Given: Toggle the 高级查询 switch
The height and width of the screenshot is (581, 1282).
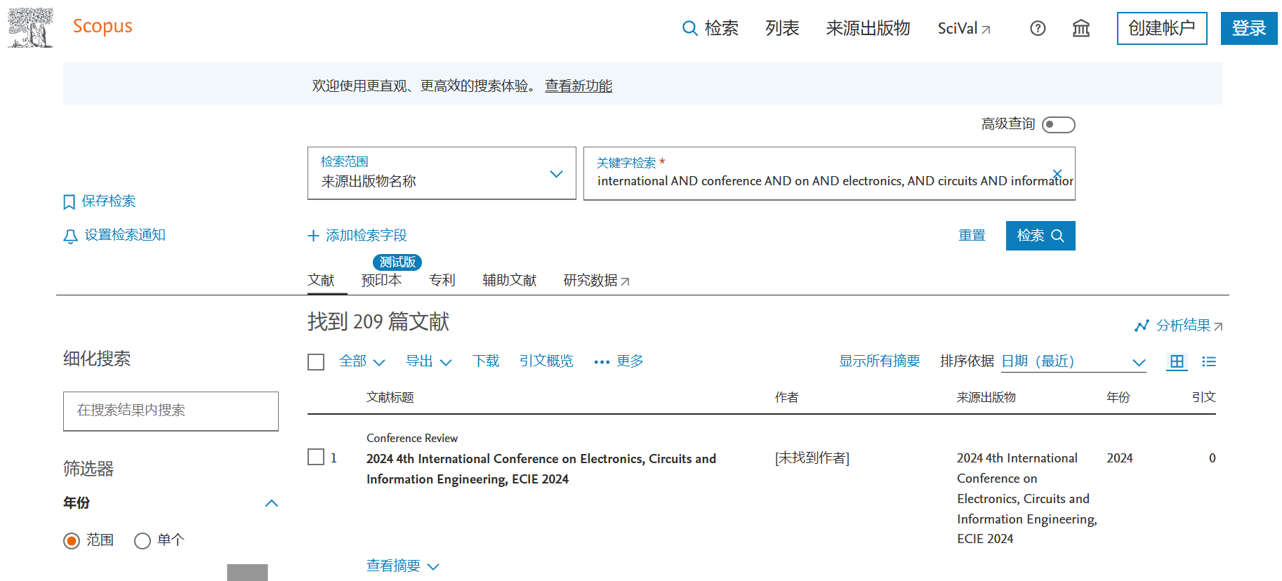Looking at the screenshot, I should pyautogui.click(x=1059, y=124).
